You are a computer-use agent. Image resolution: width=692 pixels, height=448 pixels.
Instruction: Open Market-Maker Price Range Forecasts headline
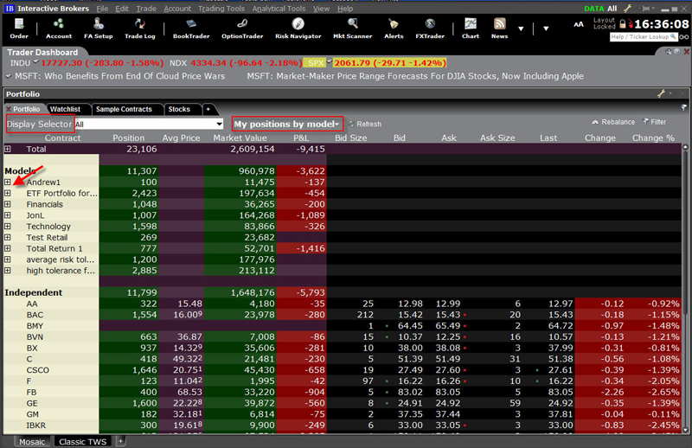click(415, 76)
